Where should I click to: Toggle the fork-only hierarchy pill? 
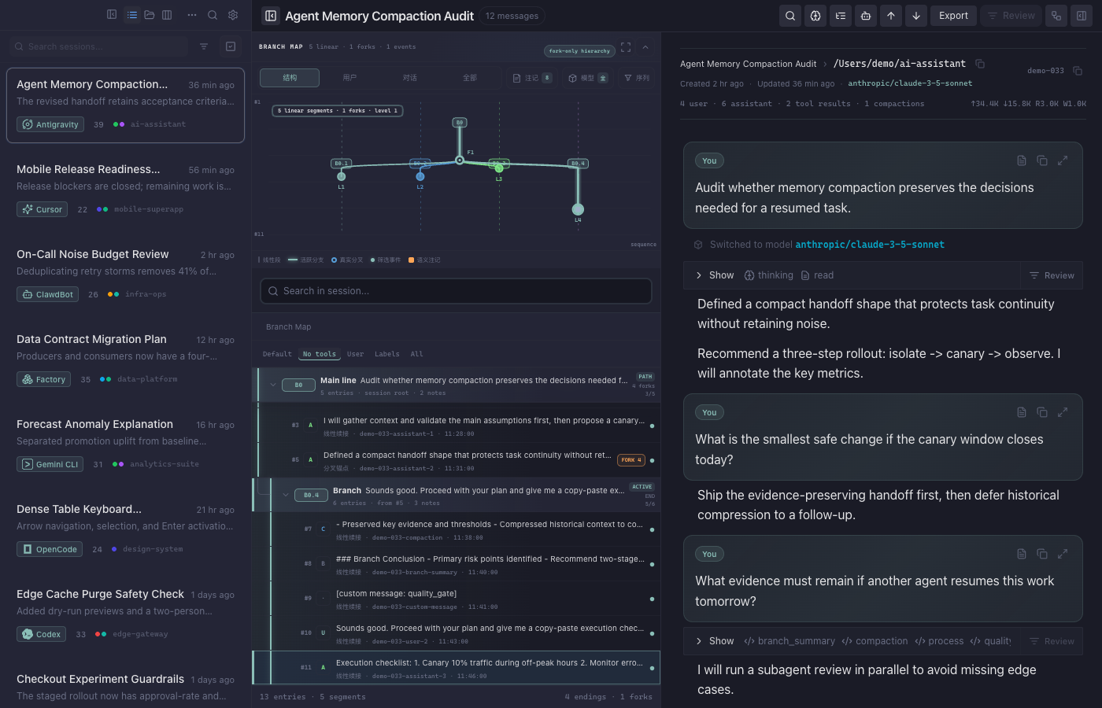point(579,51)
